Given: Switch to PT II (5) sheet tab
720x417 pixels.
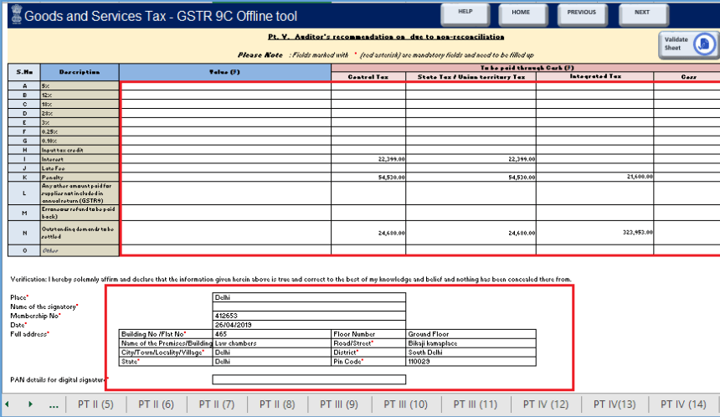Looking at the screenshot, I should pos(95,404).
